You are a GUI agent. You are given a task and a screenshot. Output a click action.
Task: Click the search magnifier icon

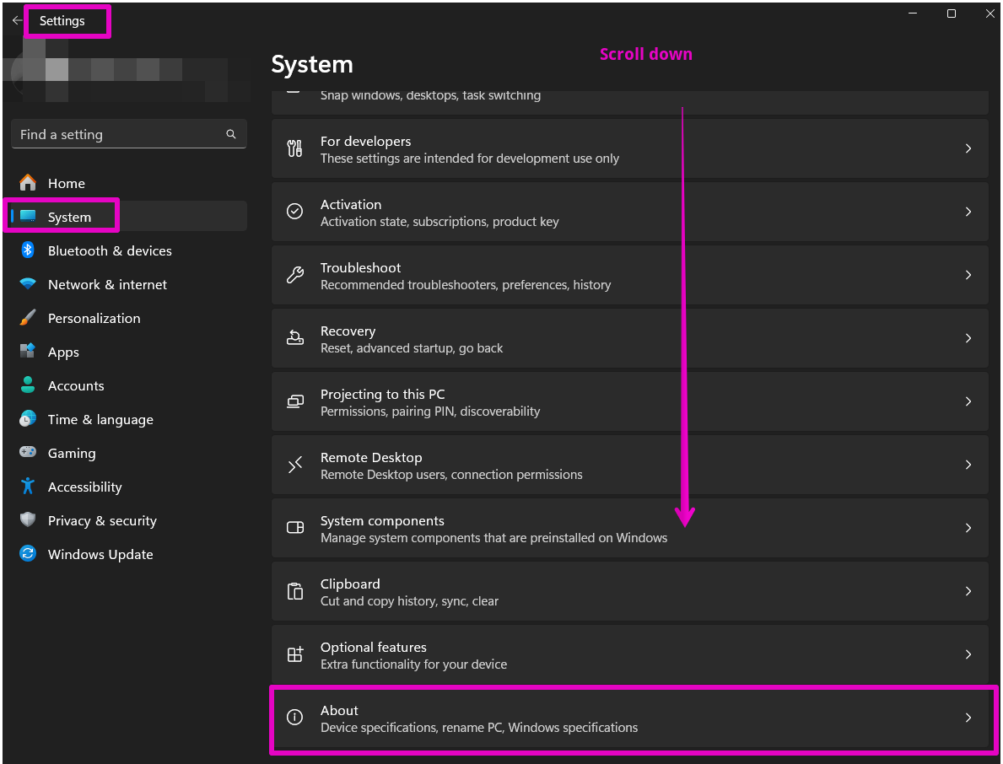[x=231, y=134]
